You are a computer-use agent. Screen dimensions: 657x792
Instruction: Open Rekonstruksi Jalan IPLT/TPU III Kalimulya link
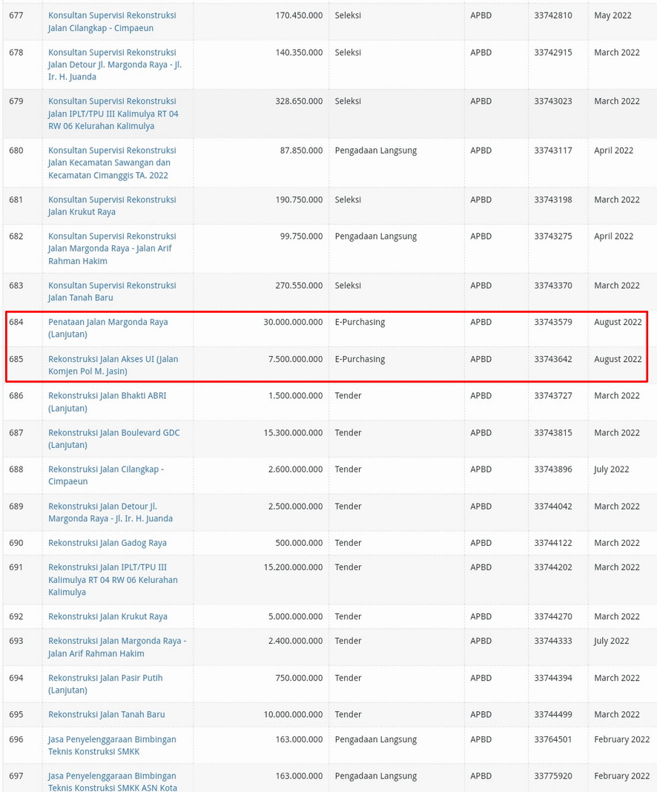(x=108, y=568)
